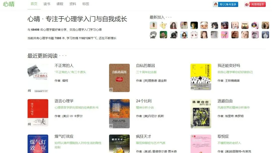Image resolution: width=272 pixels, height=153 pixels.
Task: Open the QQ penguin member avatar
Action: coord(255,25)
